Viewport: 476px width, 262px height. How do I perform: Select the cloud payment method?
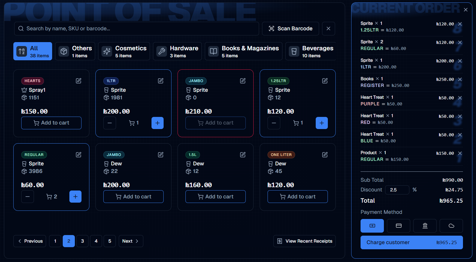coord(451,226)
